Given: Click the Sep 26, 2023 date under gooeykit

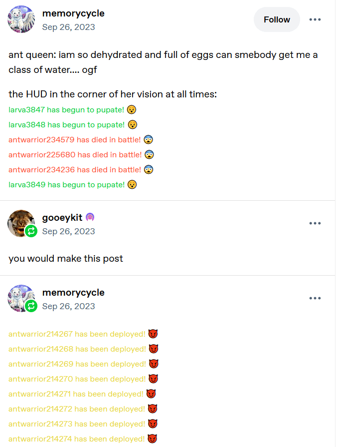Looking at the screenshot, I should point(68,231).
